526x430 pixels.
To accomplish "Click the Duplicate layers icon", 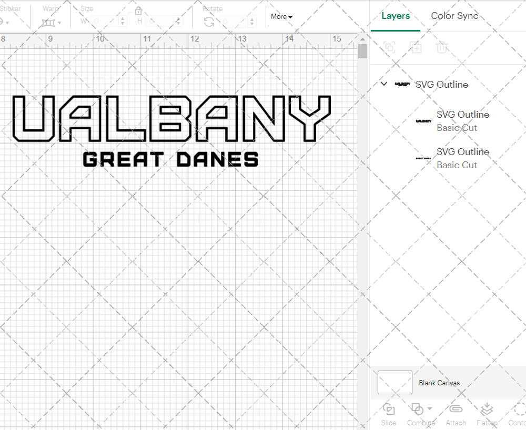I will coord(389,47).
